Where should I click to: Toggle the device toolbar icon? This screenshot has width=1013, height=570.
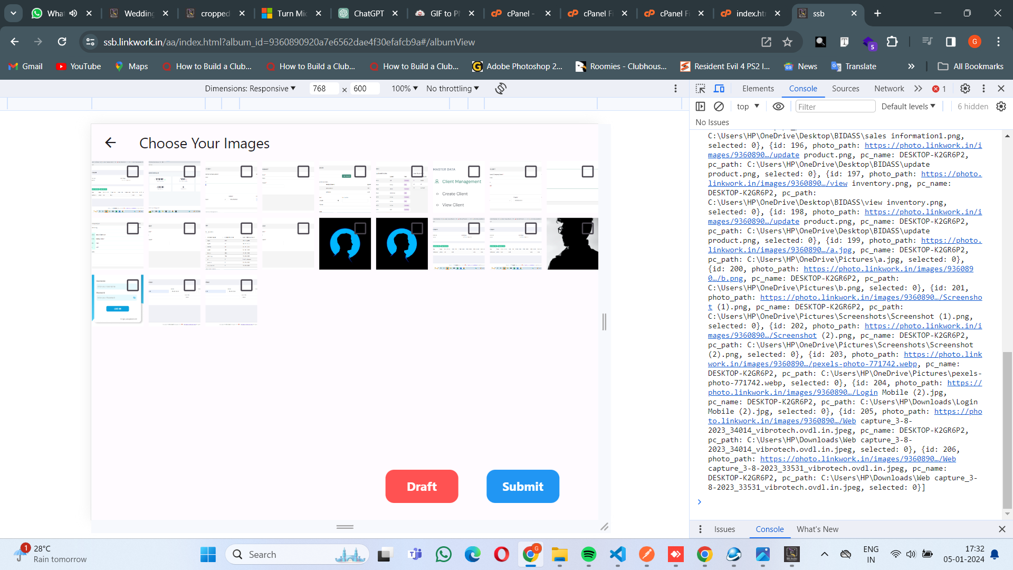719,89
